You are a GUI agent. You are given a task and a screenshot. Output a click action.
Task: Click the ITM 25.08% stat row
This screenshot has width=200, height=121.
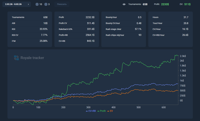[x=30, y=41]
